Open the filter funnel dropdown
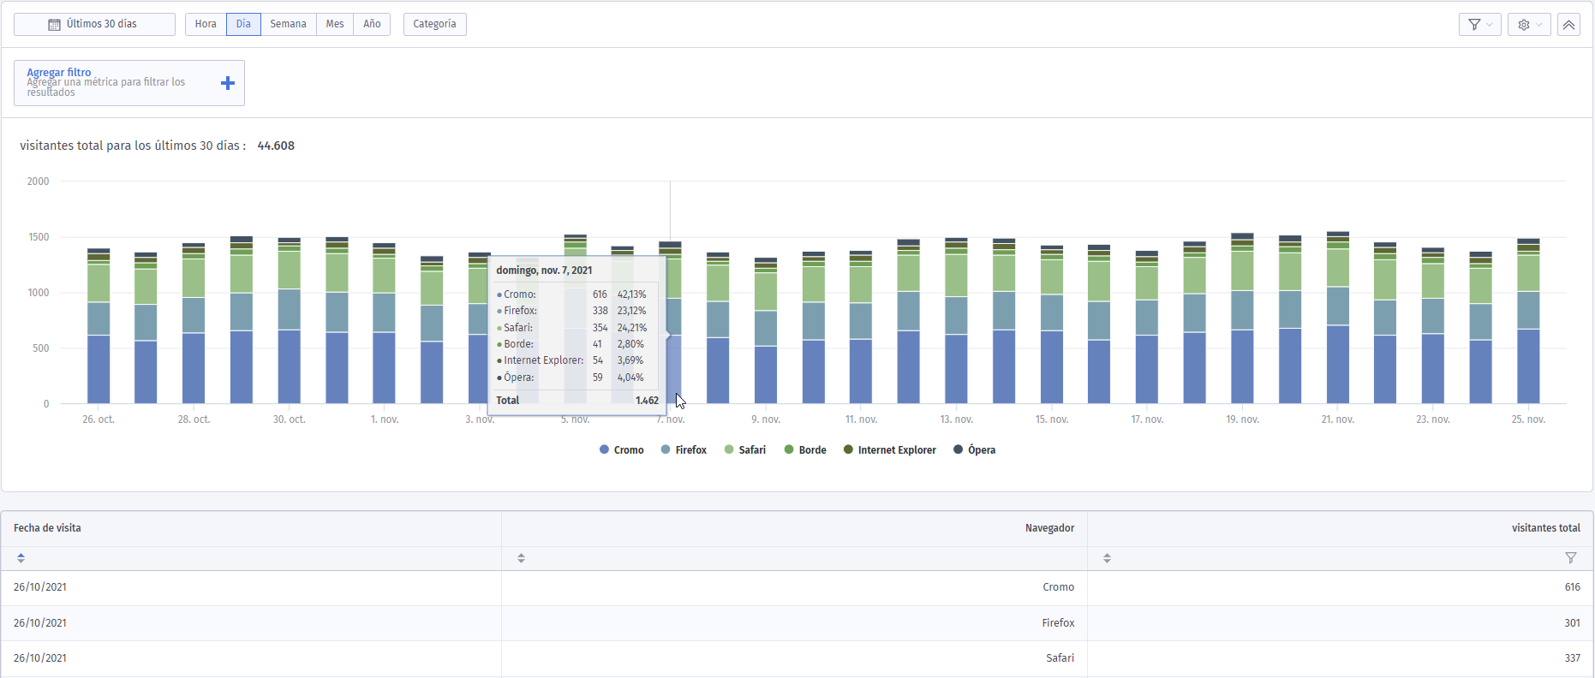The height and width of the screenshot is (678, 1595). tap(1479, 25)
